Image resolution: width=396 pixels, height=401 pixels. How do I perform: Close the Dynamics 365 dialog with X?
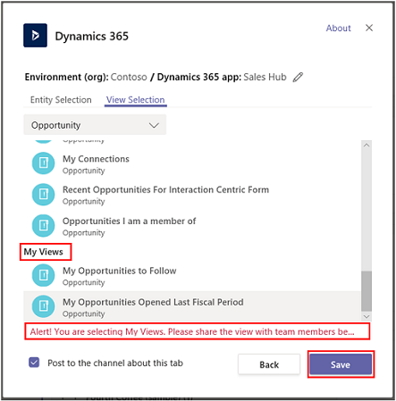point(369,28)
